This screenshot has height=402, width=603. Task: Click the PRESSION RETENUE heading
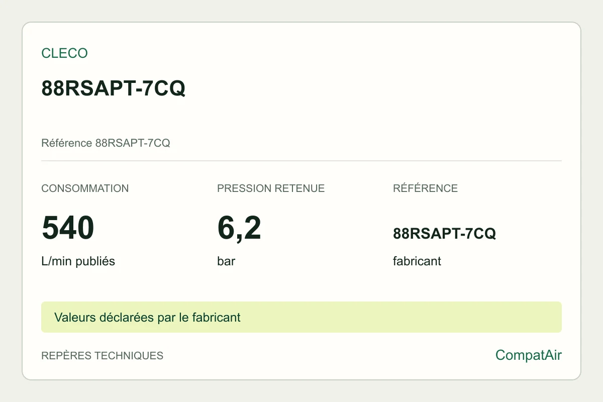pos(271,188)
